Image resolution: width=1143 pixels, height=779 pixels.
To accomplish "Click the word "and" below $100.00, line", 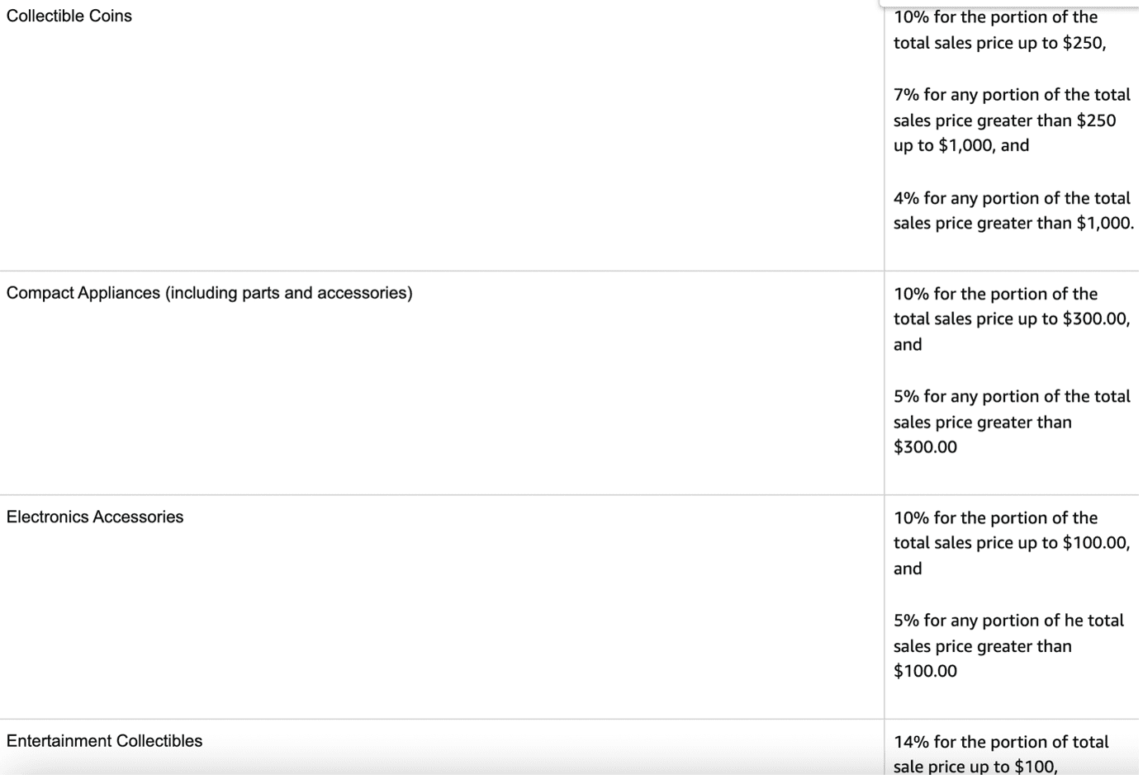I will point(908,569).
